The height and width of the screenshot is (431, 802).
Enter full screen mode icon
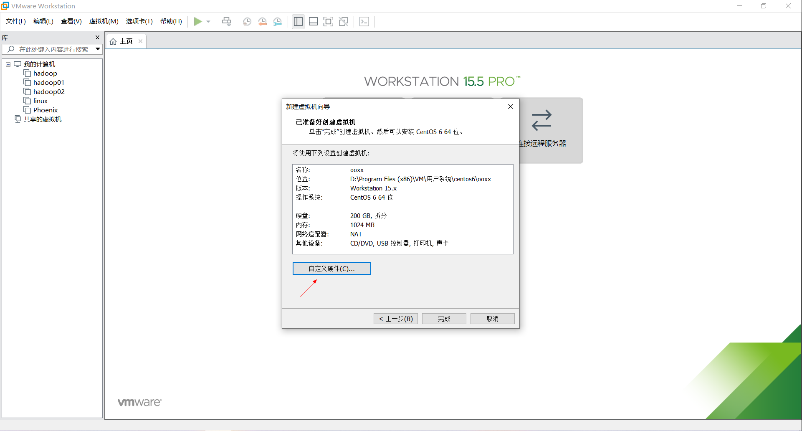tap(329, 21)
